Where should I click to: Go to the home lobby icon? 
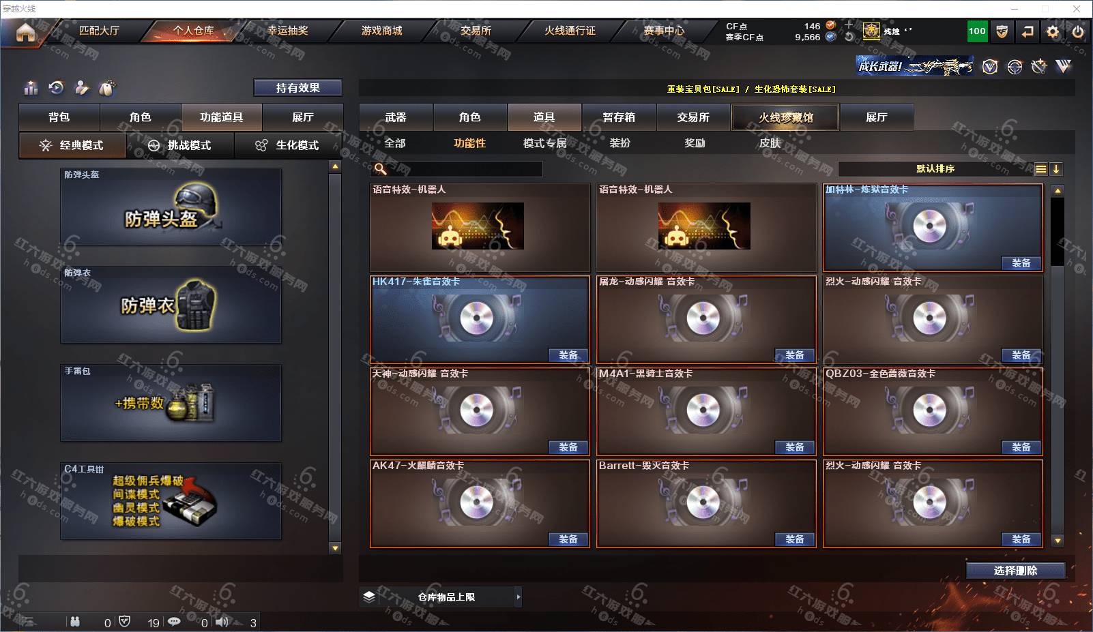[25, 32]
